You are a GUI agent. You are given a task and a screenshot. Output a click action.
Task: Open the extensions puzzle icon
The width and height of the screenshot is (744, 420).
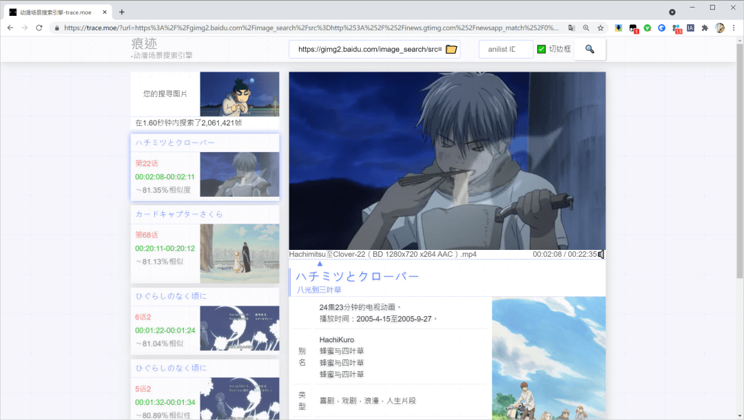(705, 28)
